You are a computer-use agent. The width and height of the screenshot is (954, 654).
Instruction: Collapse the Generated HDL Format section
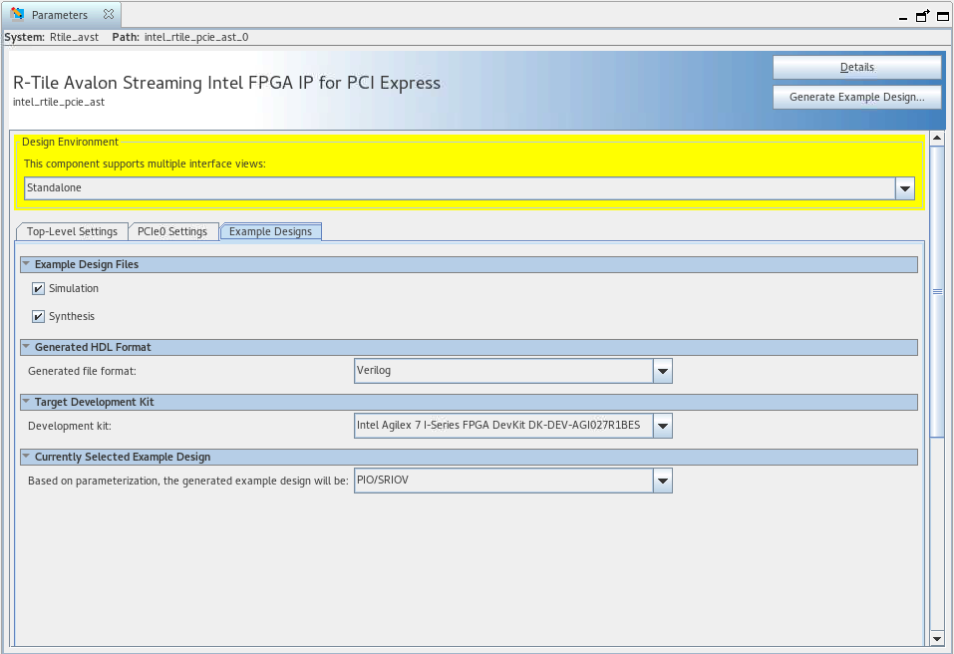click(26, 347)
